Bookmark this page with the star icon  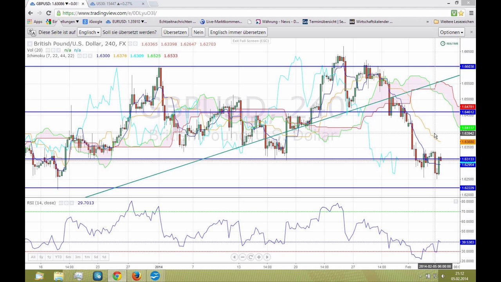pyautogui.click(x=462, y=13)
